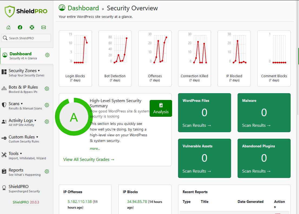The image size is (299, 214).
Task: Click the gear icon beside Bots & IP Rules
Action: click(x=47, y=89)
